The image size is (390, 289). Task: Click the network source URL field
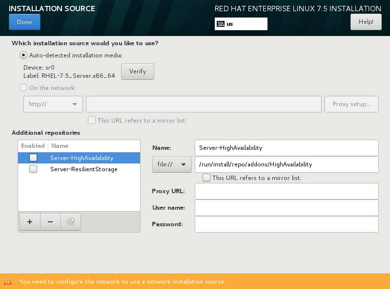tap(204, 104)
